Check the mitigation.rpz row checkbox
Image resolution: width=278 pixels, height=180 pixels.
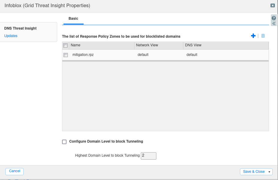[66, 55]
